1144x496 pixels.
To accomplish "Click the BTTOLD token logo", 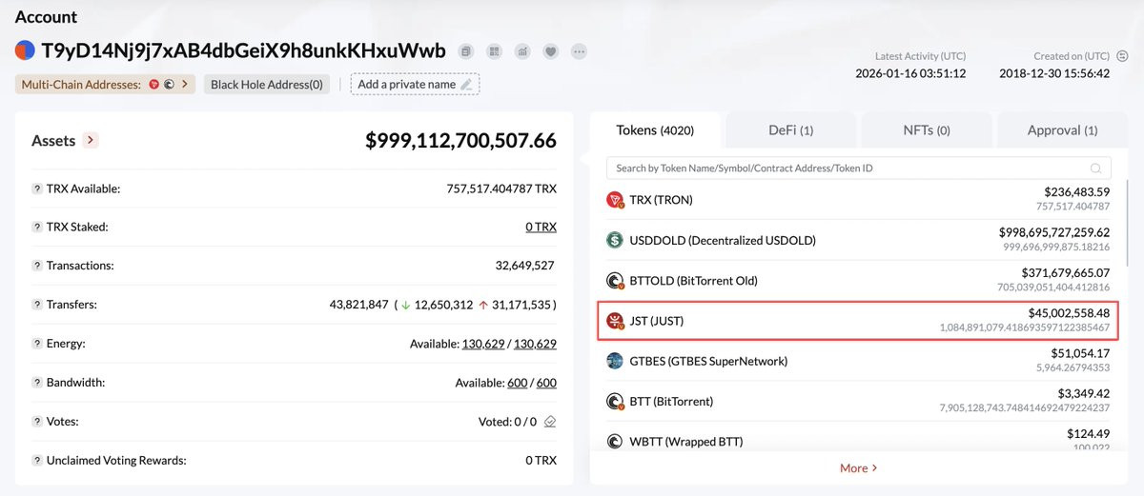I will (x=615, y=281).
